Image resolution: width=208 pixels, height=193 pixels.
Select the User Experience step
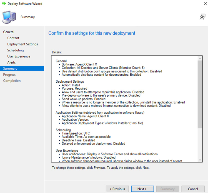19,56
